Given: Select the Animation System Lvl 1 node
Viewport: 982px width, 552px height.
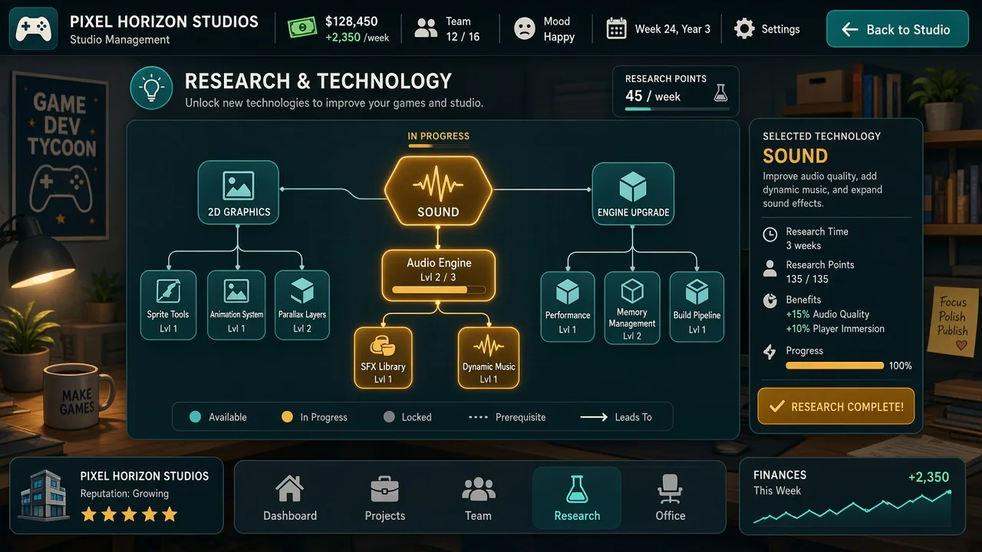Looking at the screenshot, I should point(236,305).
